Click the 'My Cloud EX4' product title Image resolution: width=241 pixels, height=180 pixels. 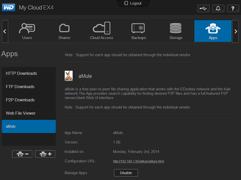pyautogui.click(x=36, y=8)
